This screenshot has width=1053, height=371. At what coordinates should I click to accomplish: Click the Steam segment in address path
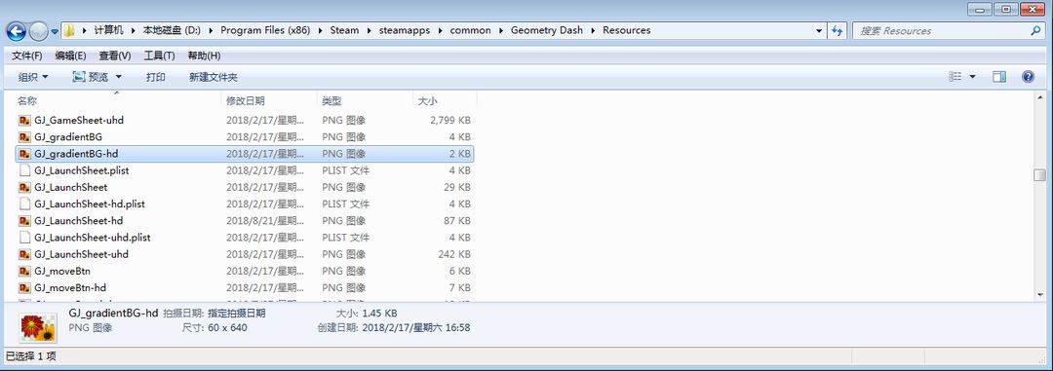click(x=344, y=30)
